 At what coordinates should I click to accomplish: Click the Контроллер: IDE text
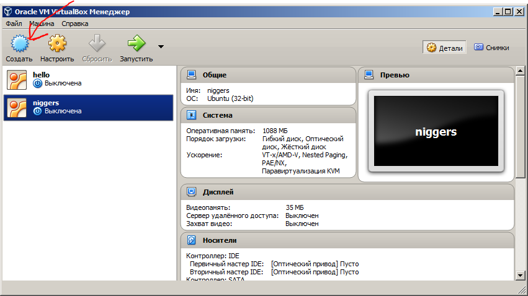coord(213,256)
